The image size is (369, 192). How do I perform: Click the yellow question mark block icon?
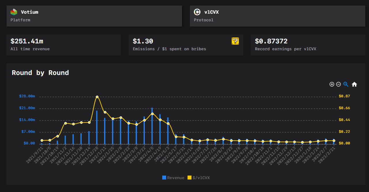coord(235,41)
